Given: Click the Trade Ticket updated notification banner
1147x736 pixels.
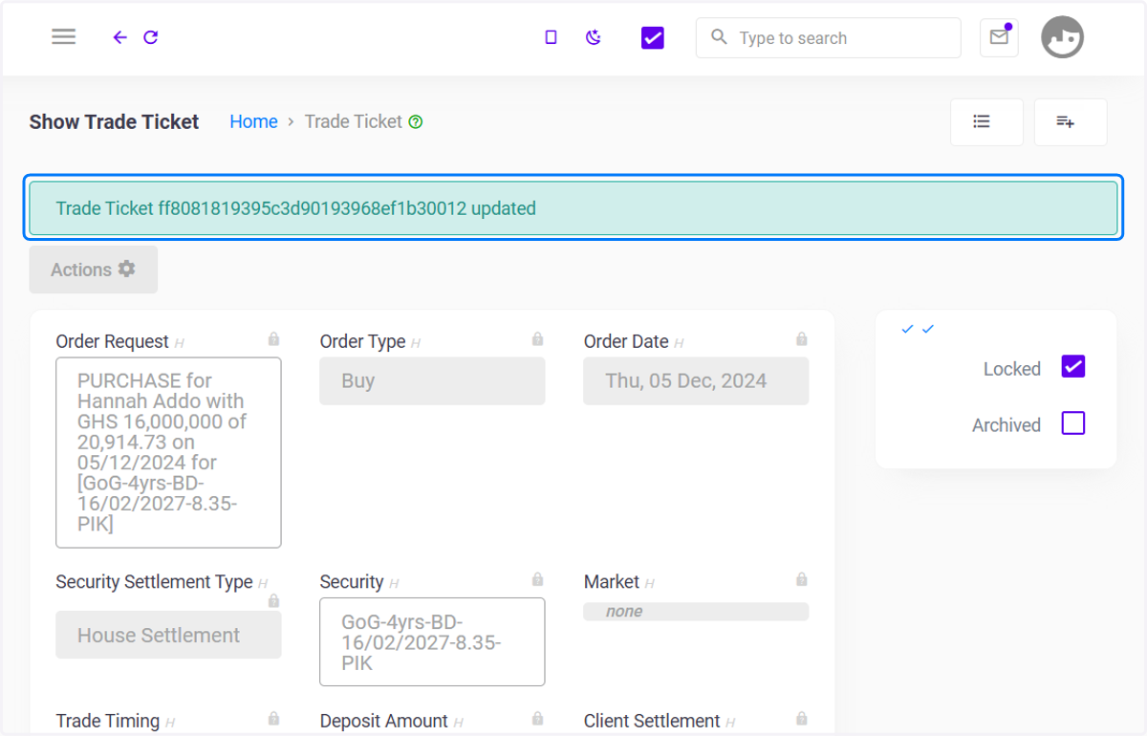Looking at the screenshot, I should click(x=573, y=207).
